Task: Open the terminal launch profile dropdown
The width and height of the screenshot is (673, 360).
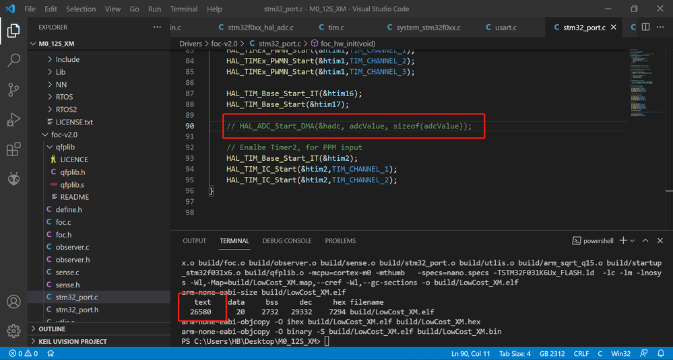Action: [x=632, y=240]
